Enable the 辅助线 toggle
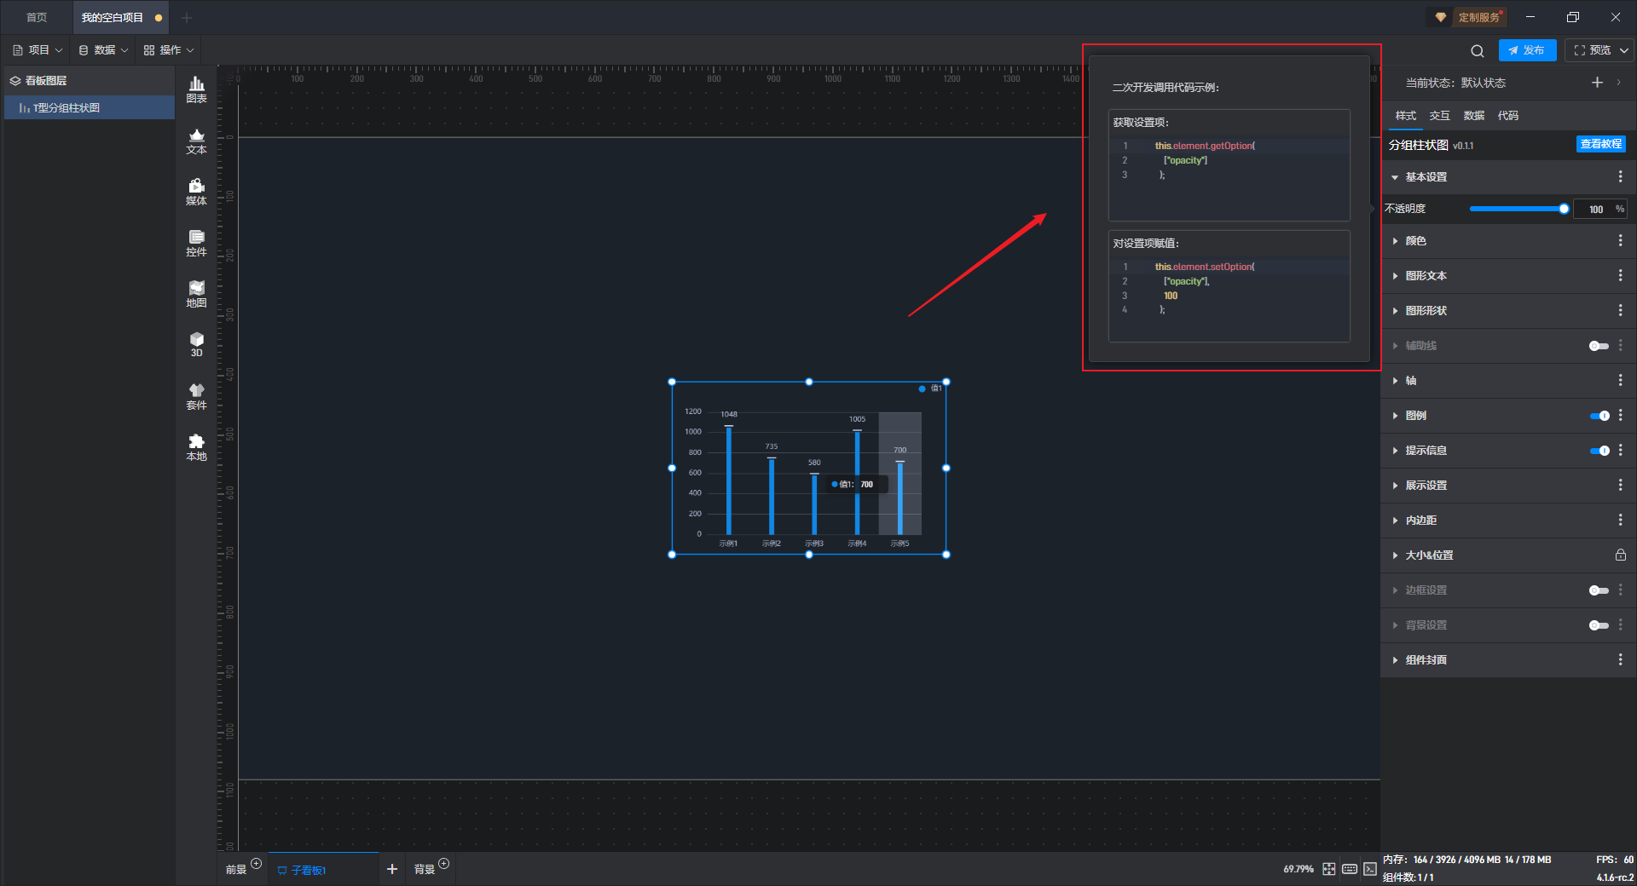 point(1599,346)
